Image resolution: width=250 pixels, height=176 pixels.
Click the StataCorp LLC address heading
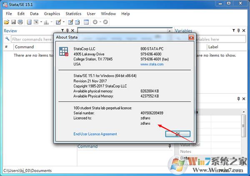(84, 49)
